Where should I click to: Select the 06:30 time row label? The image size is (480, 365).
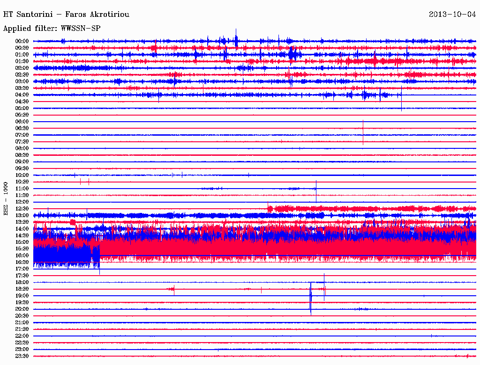(x=22, y=128)
